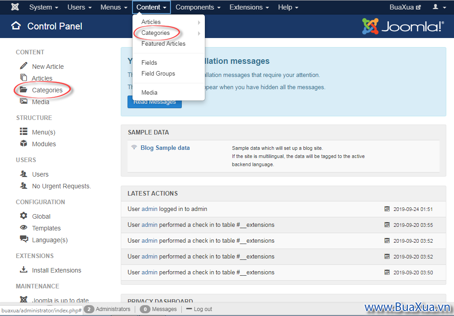The image size is (454, 316).
Task: Open the Components dropdown menu
Action: coord(198,7)
